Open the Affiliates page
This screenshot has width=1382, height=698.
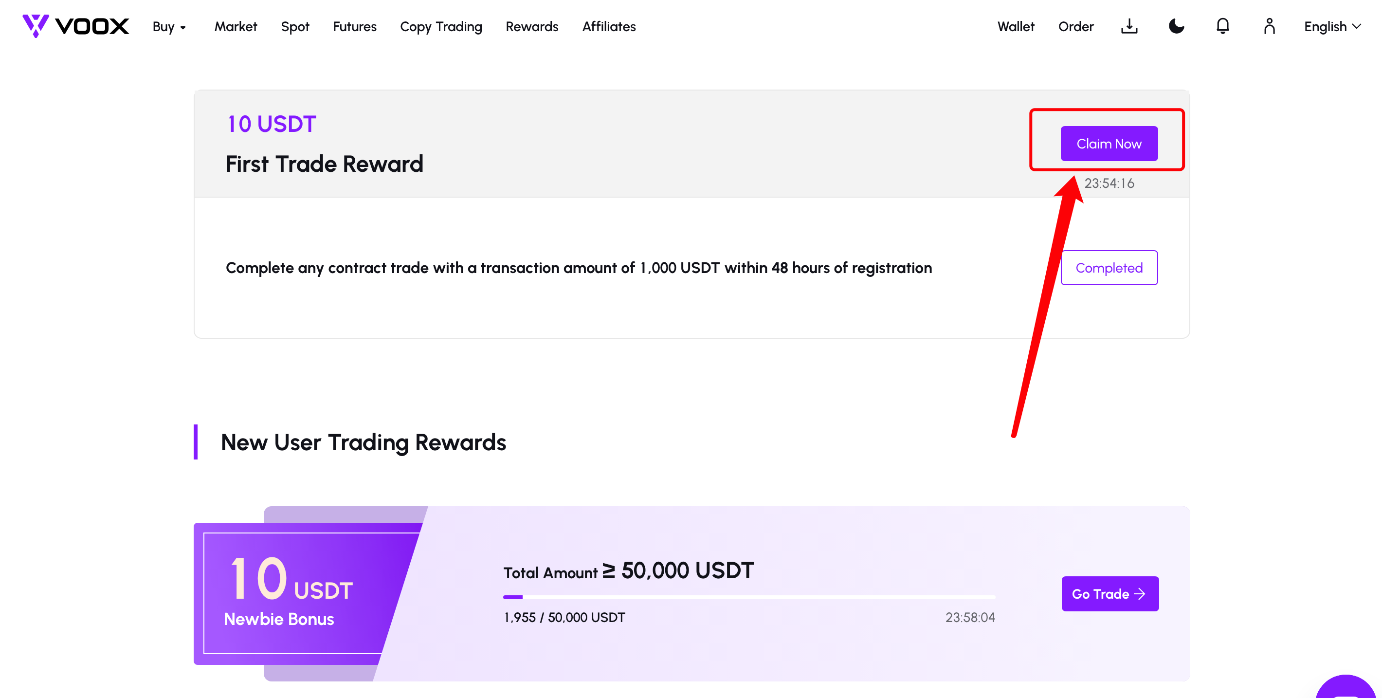609,26
